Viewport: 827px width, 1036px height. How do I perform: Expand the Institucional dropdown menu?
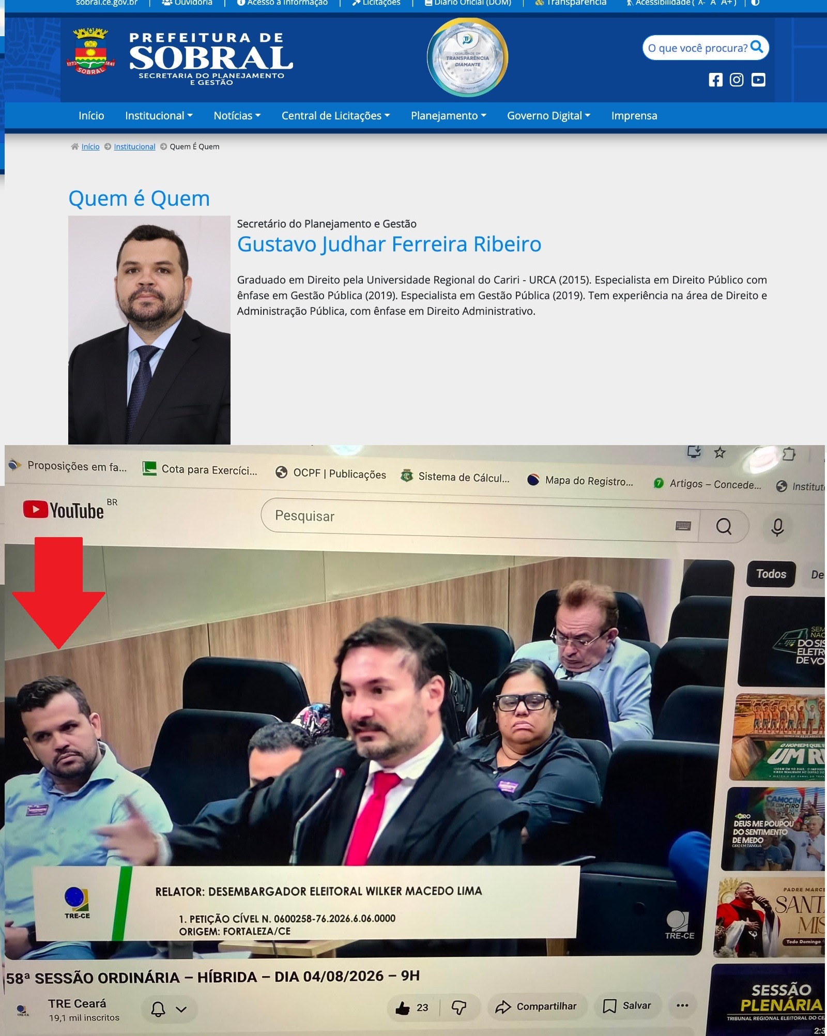coord(159,116)
